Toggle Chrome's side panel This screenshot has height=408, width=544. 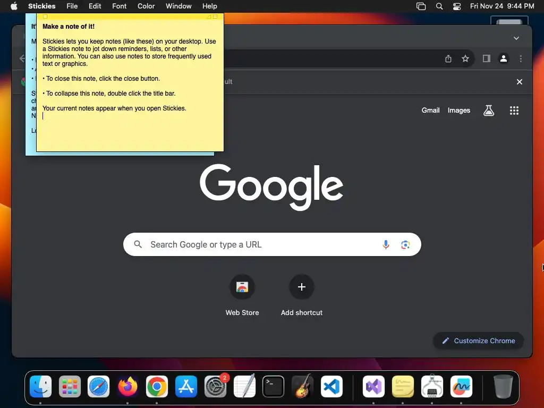pyautogui.click(x=487, y=58)
